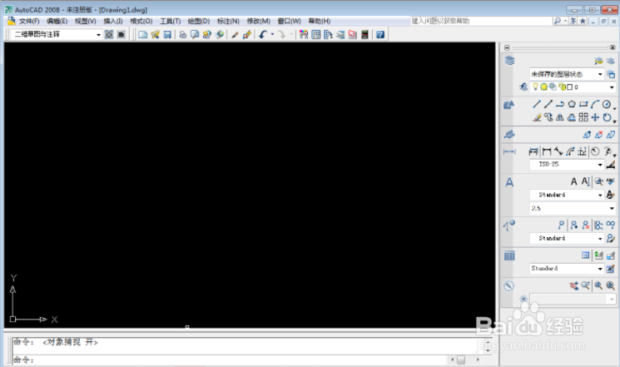Viewport: 620px width, 367px height.
Task: Open the 文件(F) menu
Action: 29,21
